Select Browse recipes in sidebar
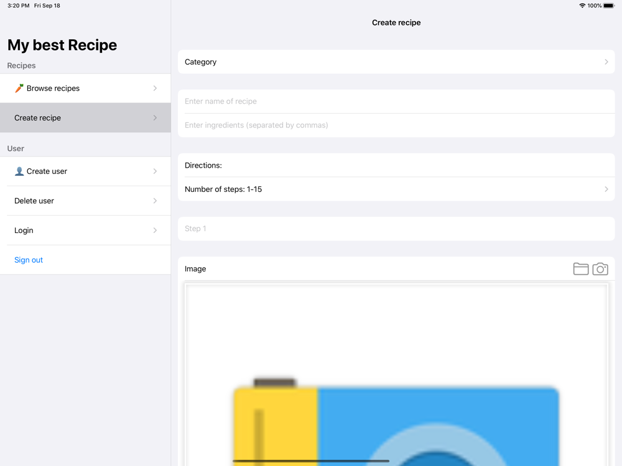Viewport: 622px width, 466px height. (85, 88)
